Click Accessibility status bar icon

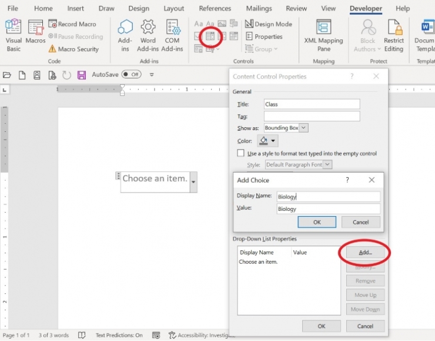coord(173,335)
